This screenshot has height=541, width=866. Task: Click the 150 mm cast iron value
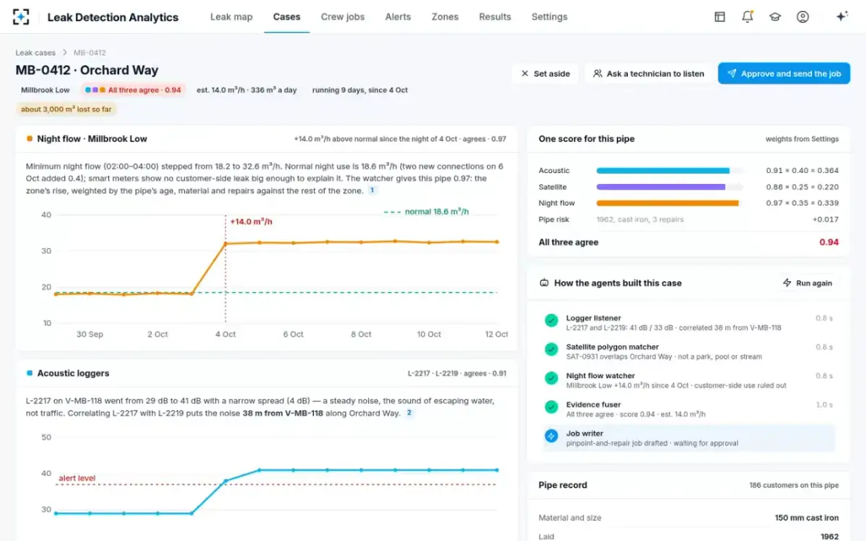coord(807,518)
